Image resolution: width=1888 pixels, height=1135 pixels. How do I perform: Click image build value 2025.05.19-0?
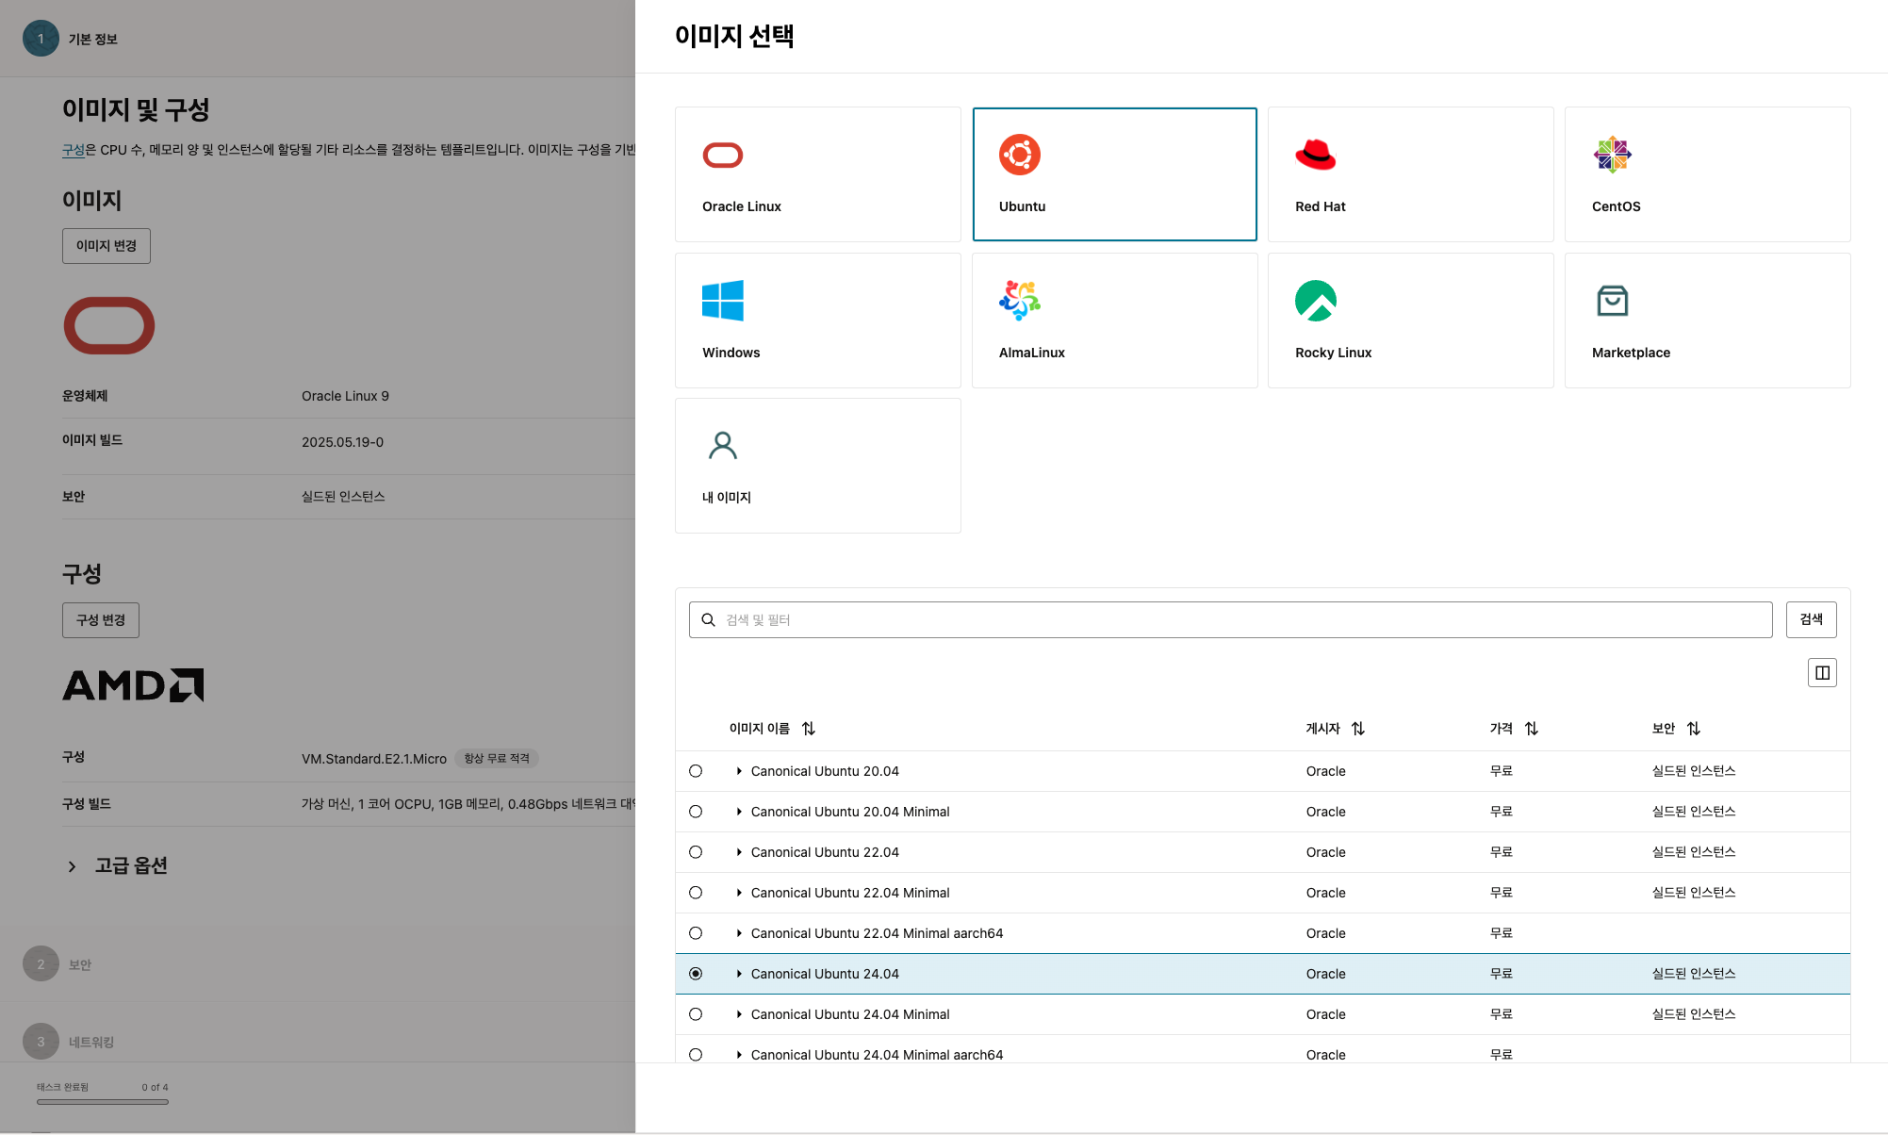pos(342,442)
